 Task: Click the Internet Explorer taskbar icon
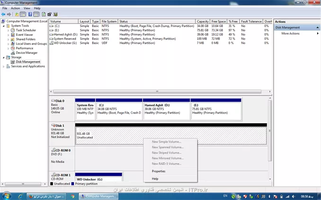pos(20,196)
